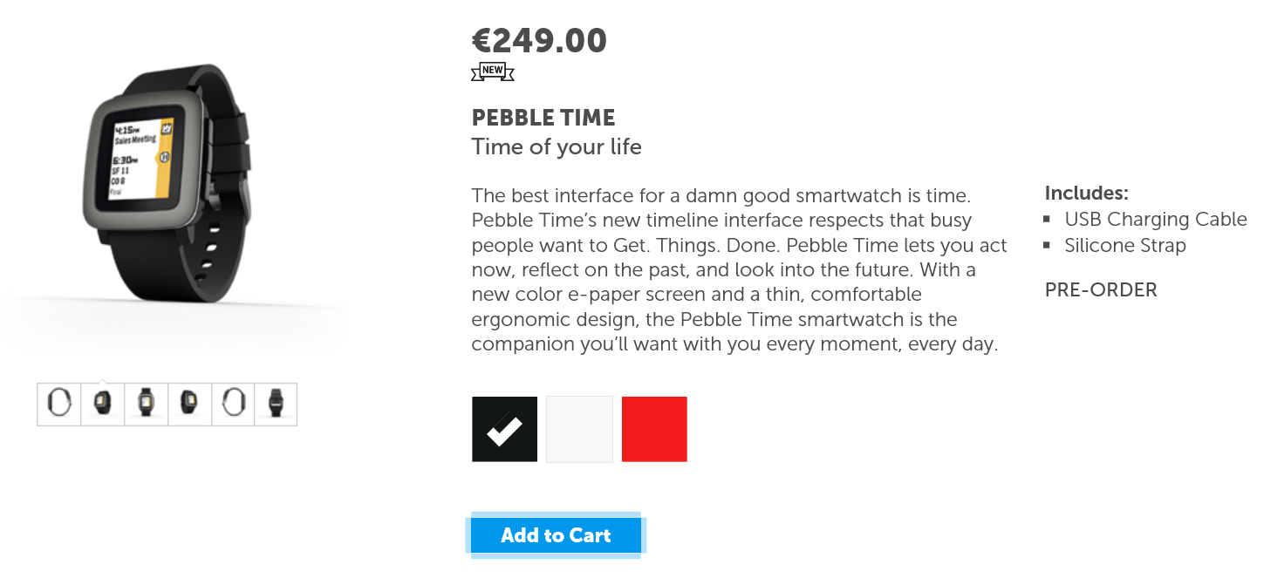Click the product description paragraph
Viewport: 1284px width, 578px height.
740,269
